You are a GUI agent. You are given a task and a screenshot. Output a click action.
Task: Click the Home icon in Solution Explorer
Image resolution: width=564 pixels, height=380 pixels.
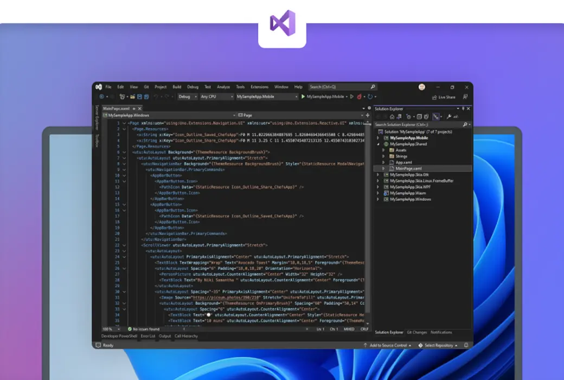(x=392, y=116)
